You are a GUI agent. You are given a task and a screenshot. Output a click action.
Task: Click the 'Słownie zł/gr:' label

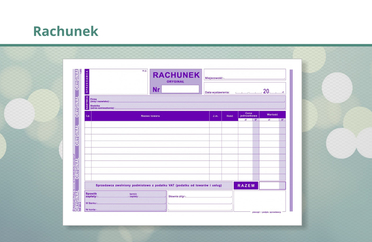tap(177, 196)
